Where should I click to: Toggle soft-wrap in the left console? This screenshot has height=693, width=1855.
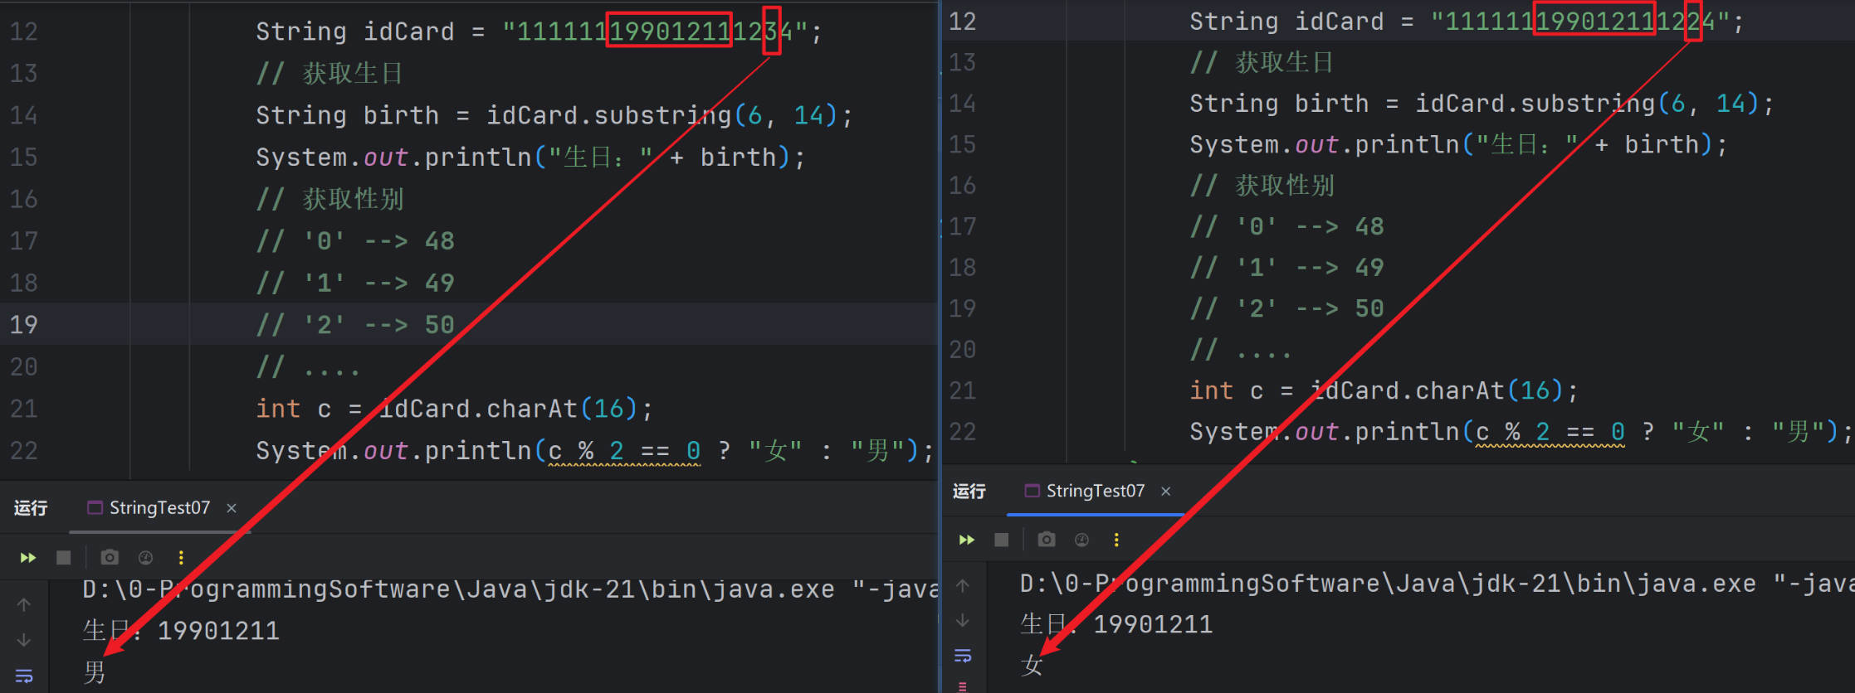click(x=24, y=676)
